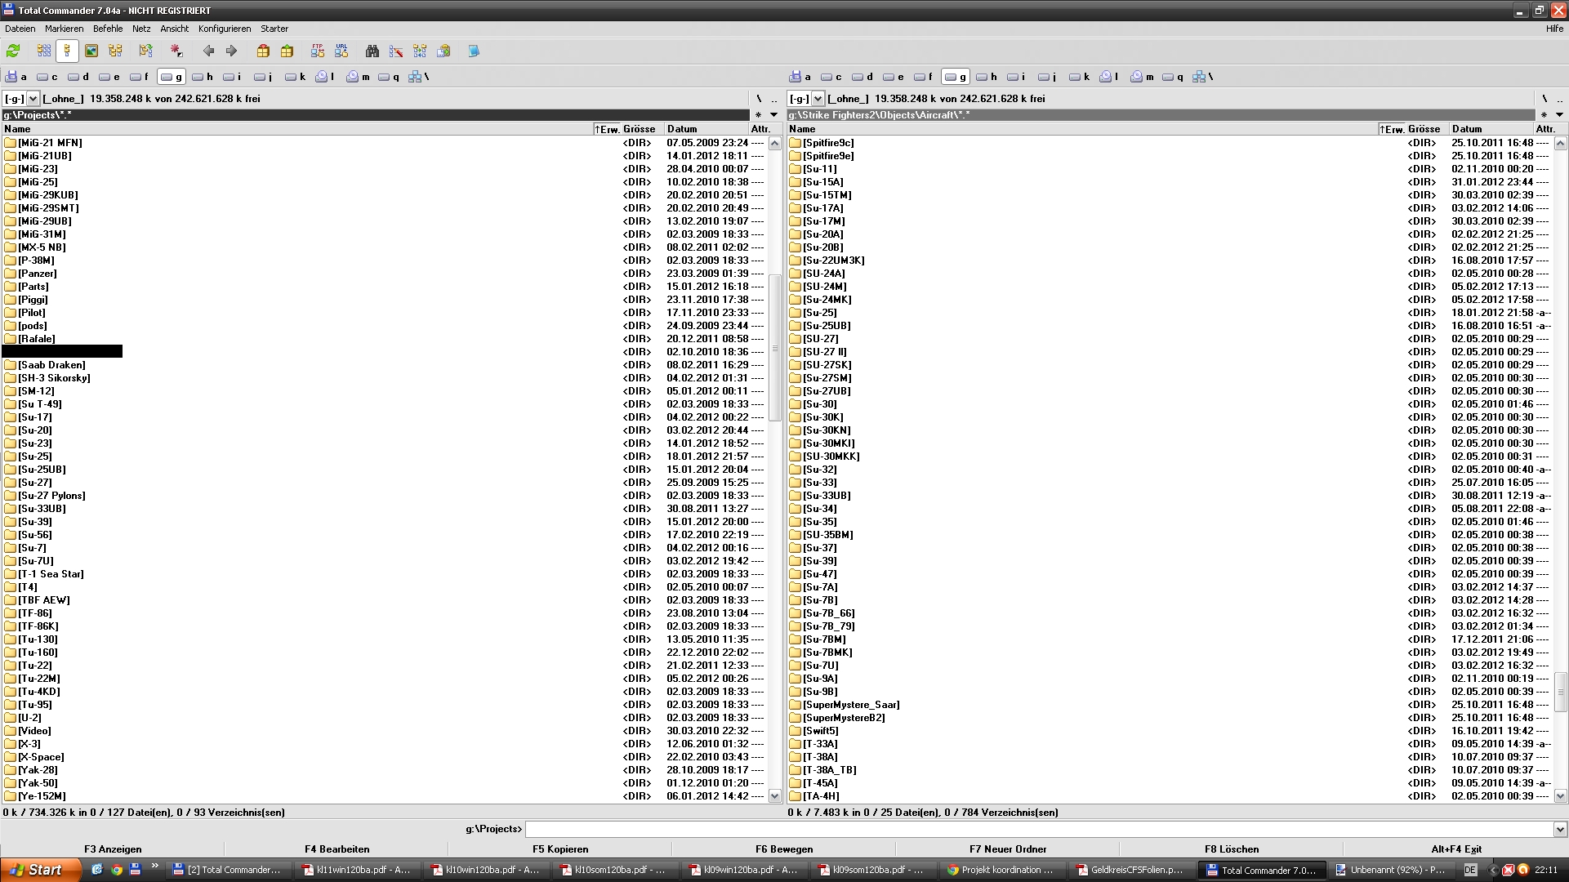Switch right panel to drive k

pos(1080,77)
